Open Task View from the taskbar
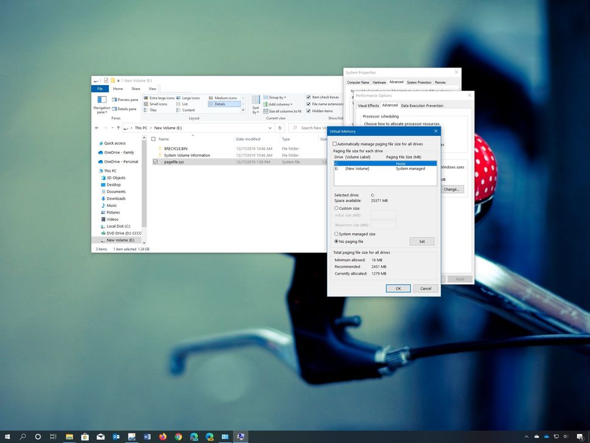 [x=53, y=436]
